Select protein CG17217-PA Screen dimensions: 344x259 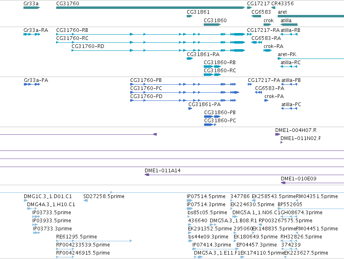pyautogui.click(x=264, y=80)
